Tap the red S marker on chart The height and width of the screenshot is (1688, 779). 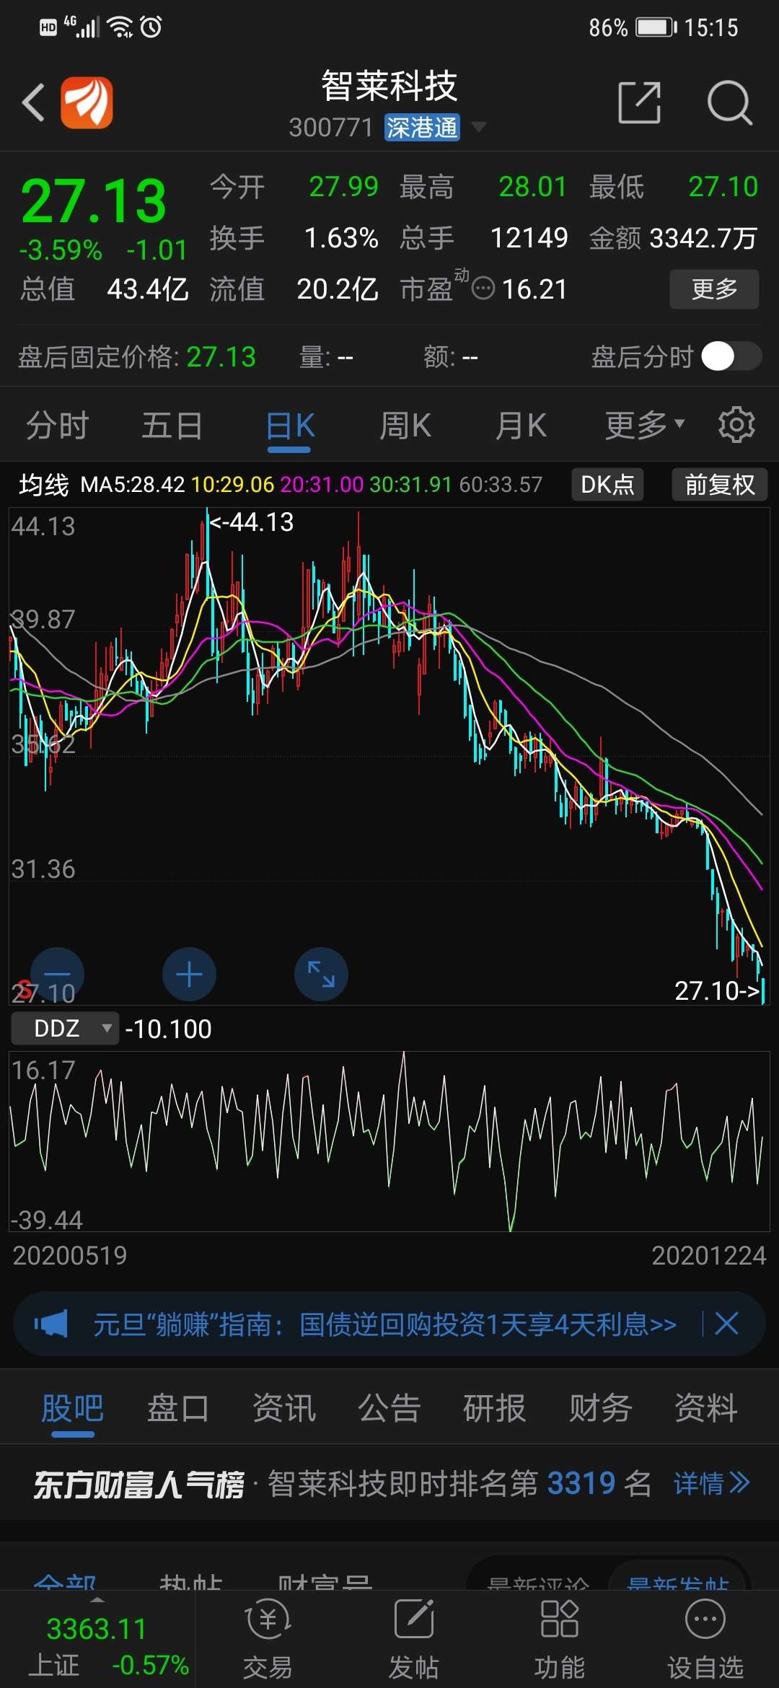coord(25,989)
